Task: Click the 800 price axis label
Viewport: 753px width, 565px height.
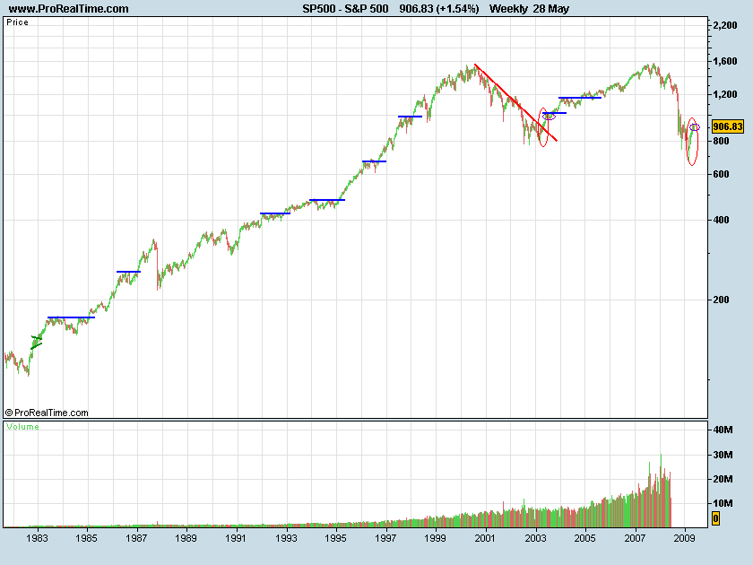Action: 722,141
